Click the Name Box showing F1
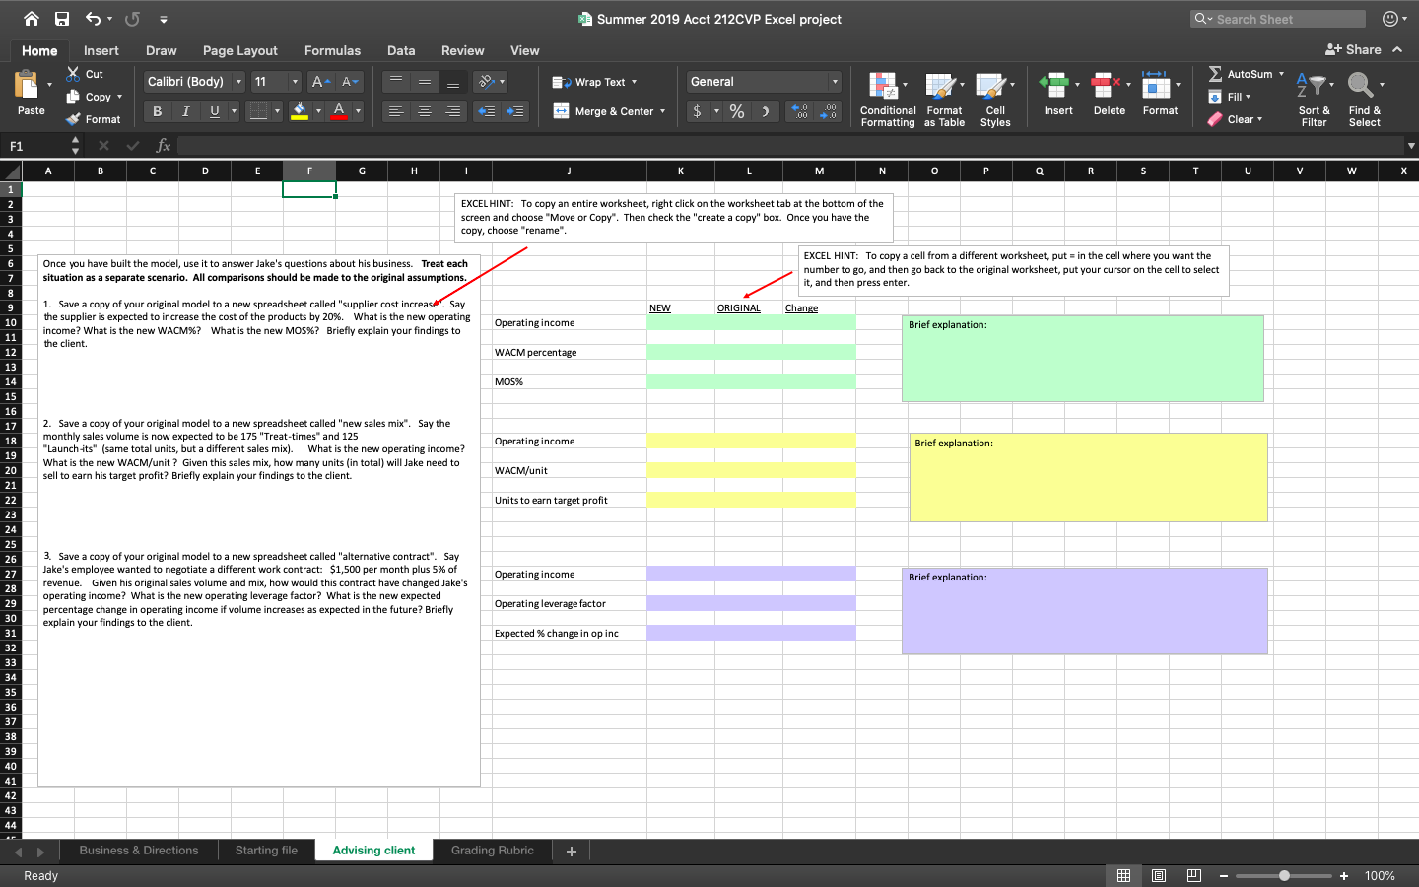 (36, 146)
